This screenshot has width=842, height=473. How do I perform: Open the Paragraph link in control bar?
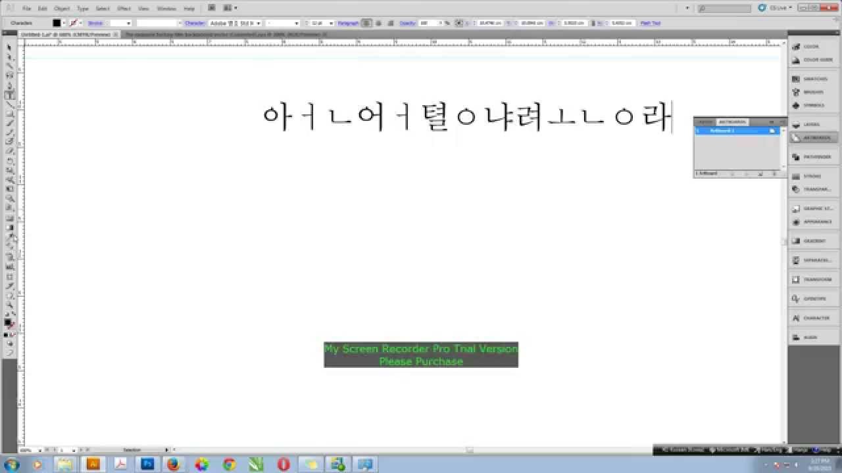pyautogui.click(x=349, y=23)
